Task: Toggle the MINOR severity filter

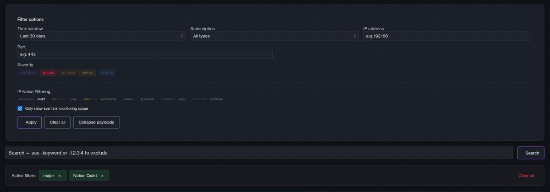Action: pos(88,73)
